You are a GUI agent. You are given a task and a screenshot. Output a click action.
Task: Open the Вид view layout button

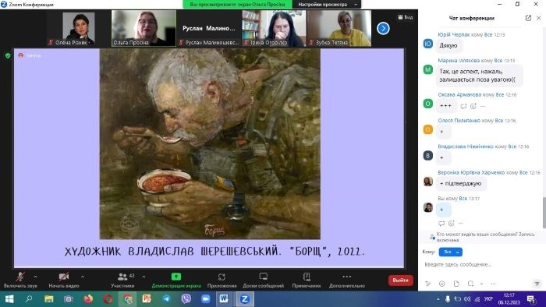[406, 17]
